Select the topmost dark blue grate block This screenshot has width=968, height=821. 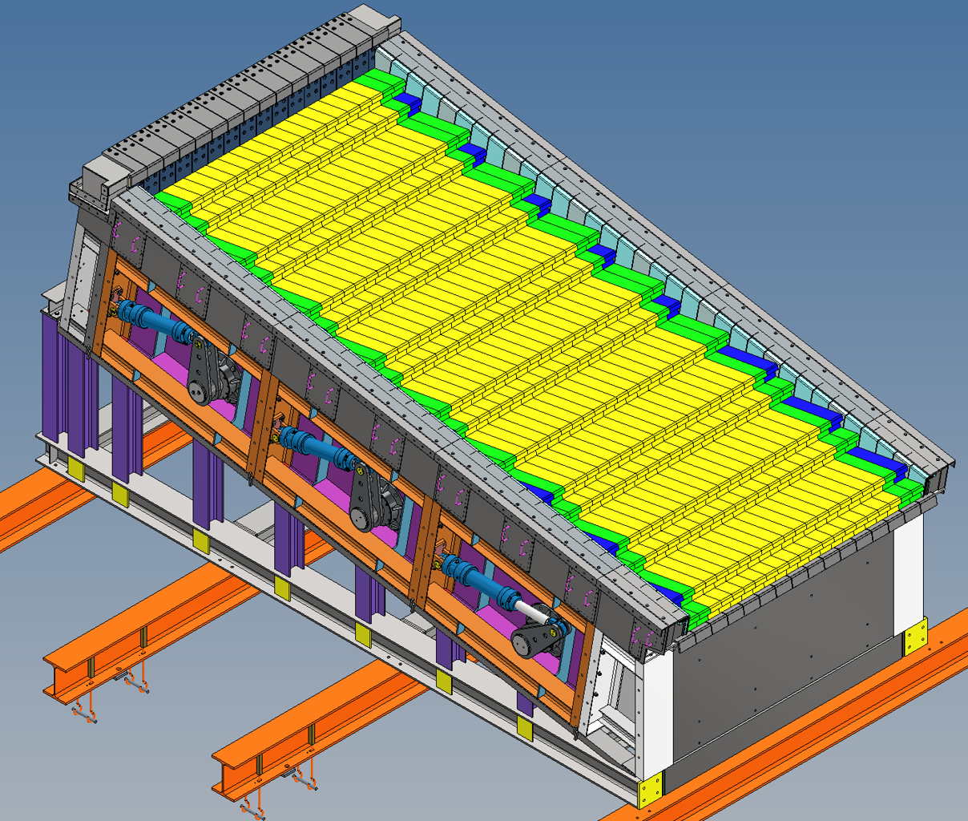pyautogui.click(x=408, y=101)
